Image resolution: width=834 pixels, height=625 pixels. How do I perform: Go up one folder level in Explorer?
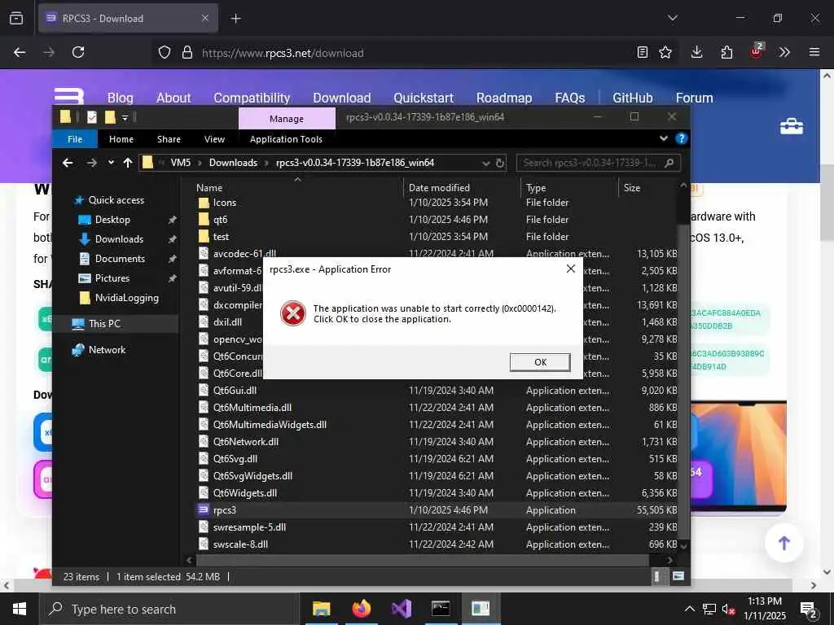tap(128, 163)
